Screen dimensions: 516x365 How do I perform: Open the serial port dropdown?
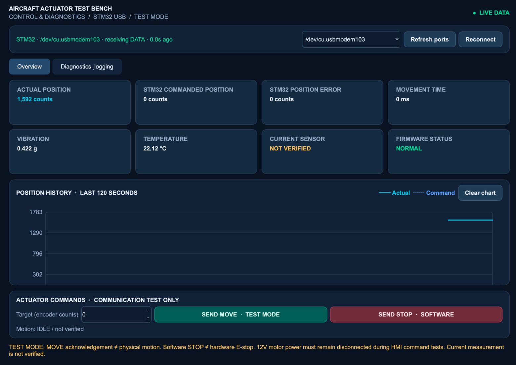351,39
